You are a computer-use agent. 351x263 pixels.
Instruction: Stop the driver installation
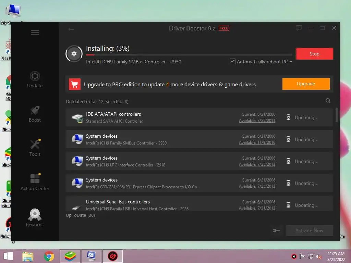[x=314, y=54]
